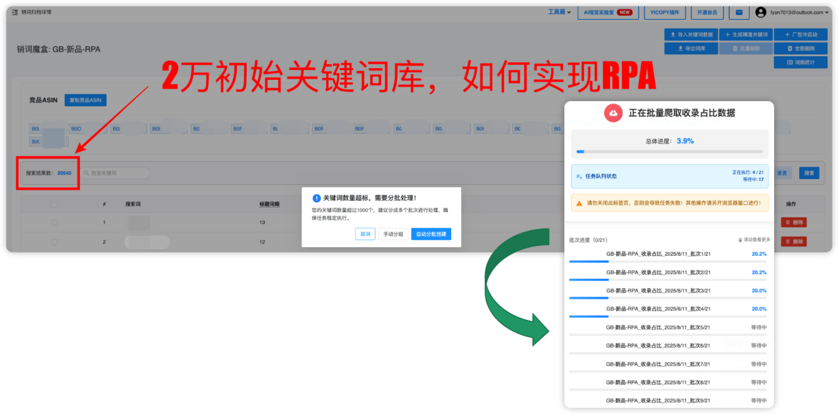The image size is (839, 415).
Task: Expand the 工具箱 dropdown
Action: (x=559, y=12)
